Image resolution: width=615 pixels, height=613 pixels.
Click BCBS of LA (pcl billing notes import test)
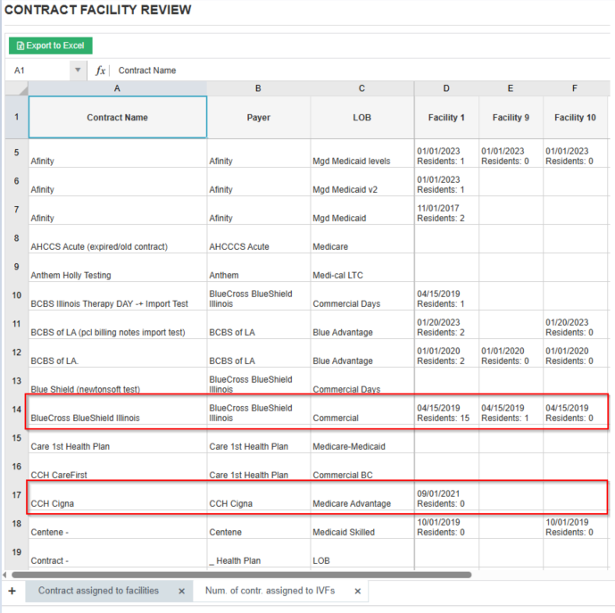click(117, 324)
